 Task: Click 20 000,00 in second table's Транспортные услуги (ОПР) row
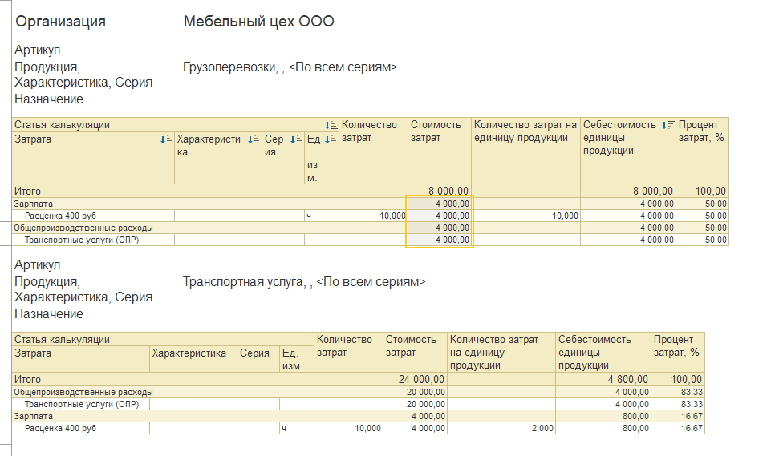click(x=426, y=404)
